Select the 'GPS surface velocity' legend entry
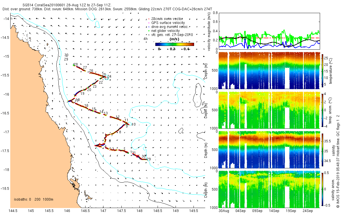The height and width of the screenshot is (214, 342). 166,23
